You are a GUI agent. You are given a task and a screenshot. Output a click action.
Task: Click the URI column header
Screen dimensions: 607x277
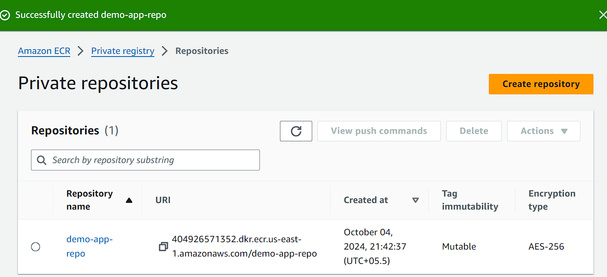tap(163, 200)
